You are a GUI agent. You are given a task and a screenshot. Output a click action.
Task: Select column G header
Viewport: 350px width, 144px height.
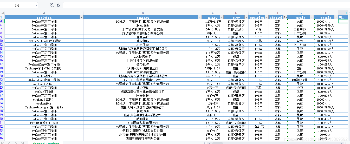pos(300,13)
